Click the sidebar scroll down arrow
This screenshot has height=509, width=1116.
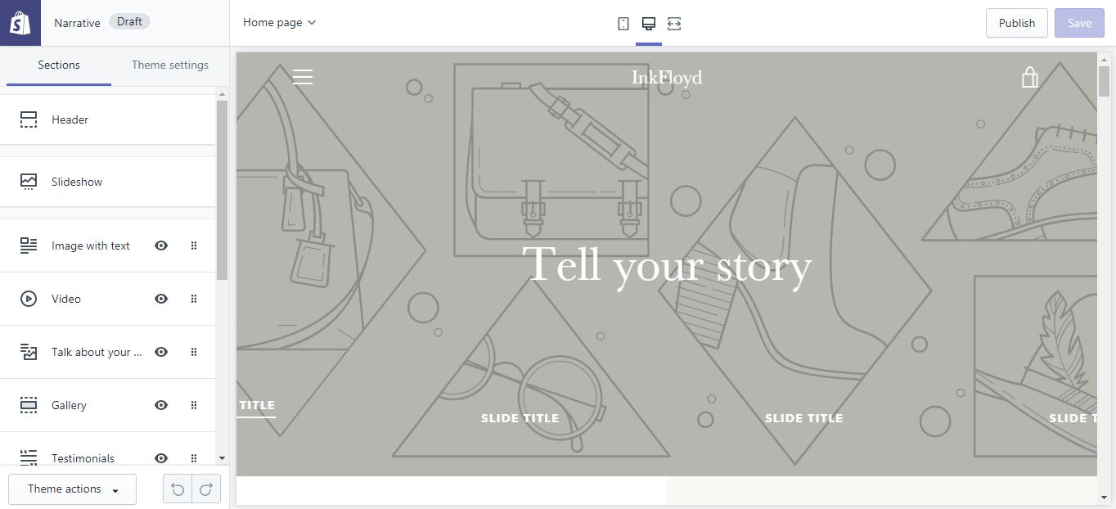click(x=222, y=458)
